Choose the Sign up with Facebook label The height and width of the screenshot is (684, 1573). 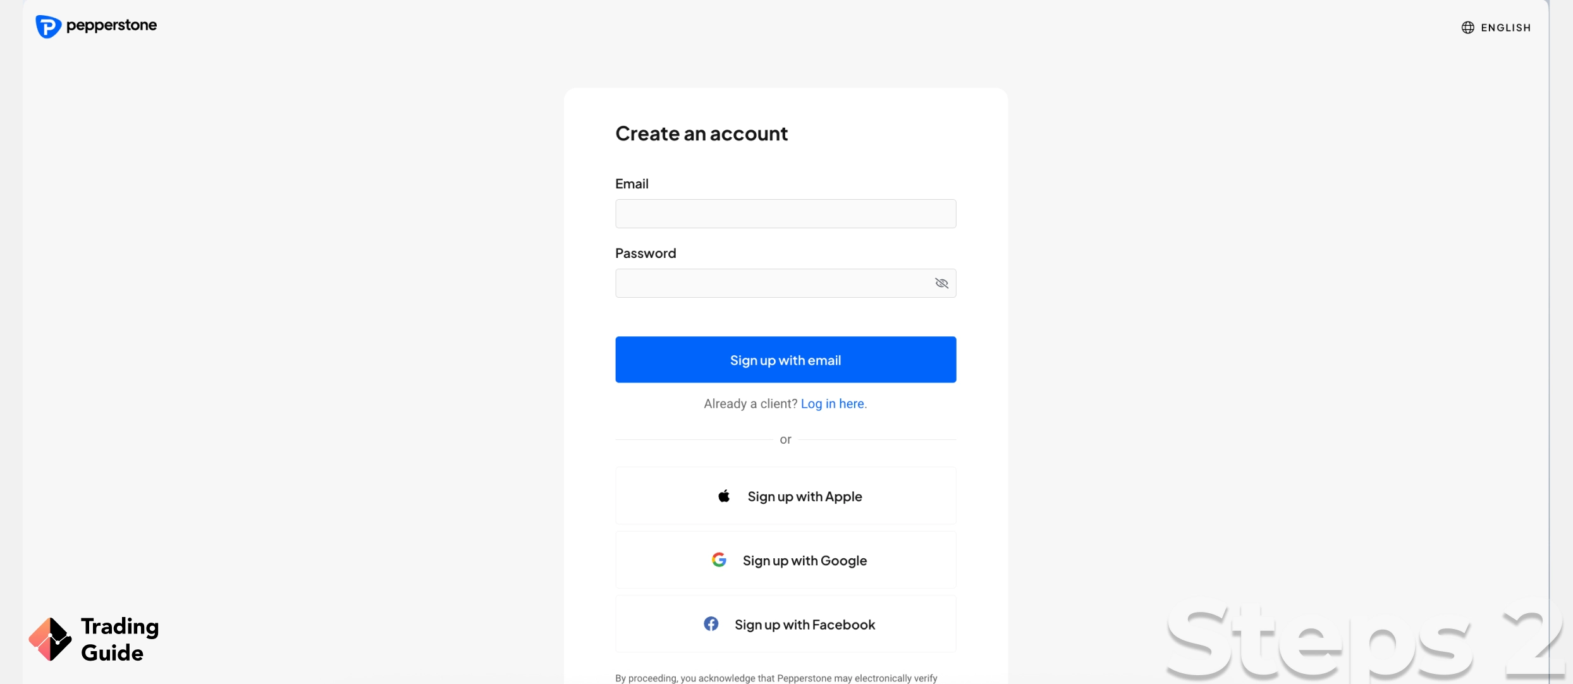[804, 625]
